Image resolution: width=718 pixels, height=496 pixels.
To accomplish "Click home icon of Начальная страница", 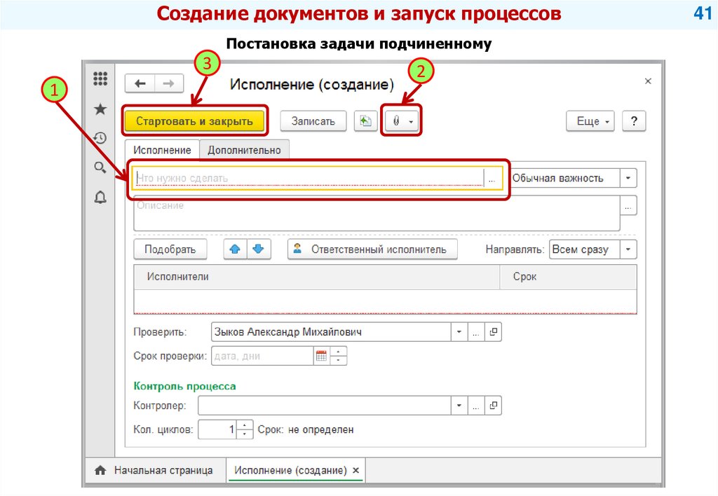I will point(100,470).
